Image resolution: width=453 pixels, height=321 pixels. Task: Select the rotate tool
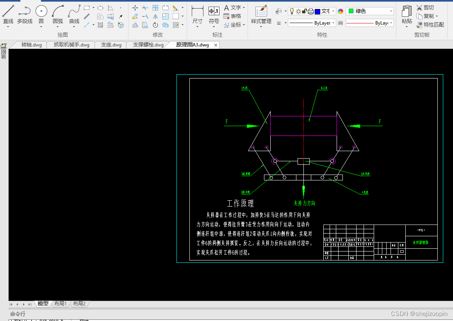(x=155, y=25)
